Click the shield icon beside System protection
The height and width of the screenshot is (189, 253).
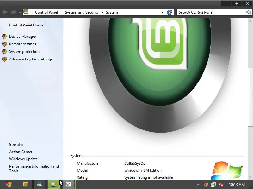(4, 52)
